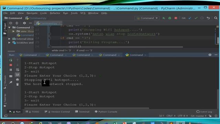Image resolution: width=220 pixels, height=124 pixels.
Task: Start debugging with the bug icon
Action: point(170,18)
